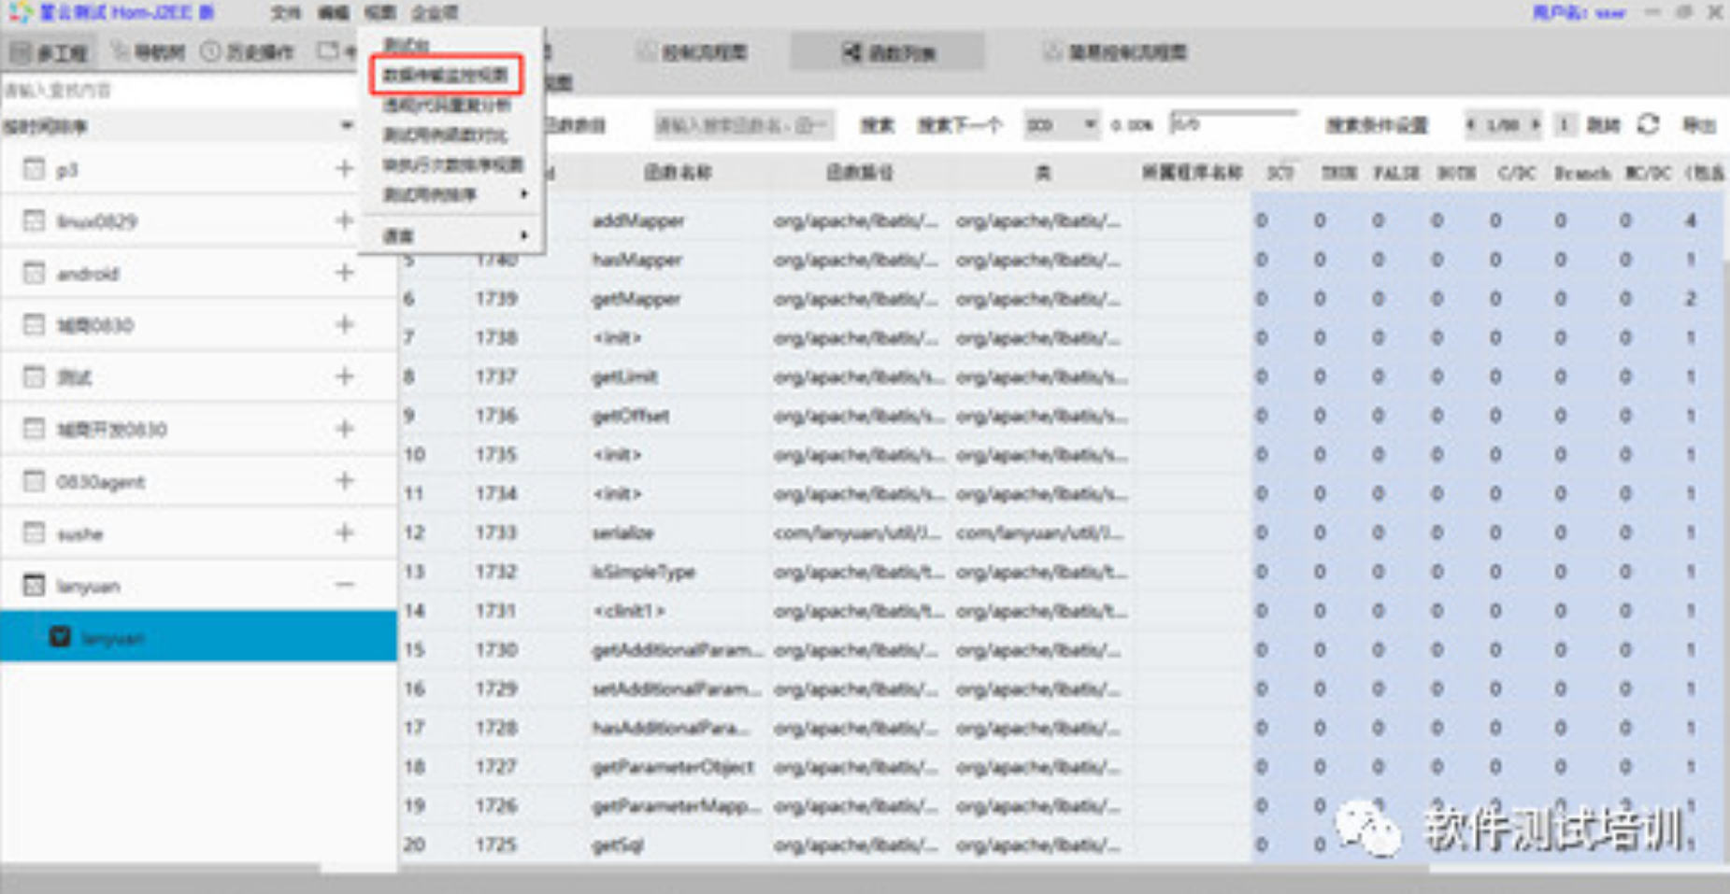This screenshot has height=894, width=1730.
Task: Switch to the 简易控制流程图 tab
Action: coord(1115,52)
